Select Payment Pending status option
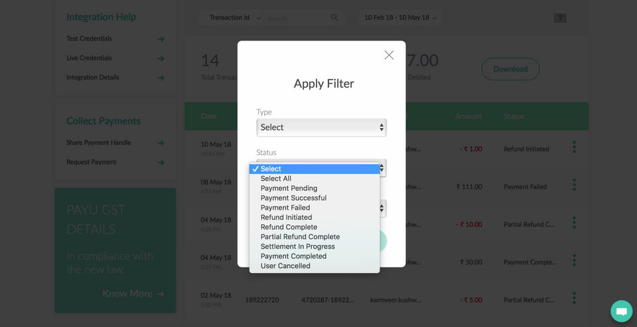Image resolution: width=637 pixels, height=327 pixels. (289, 188)
